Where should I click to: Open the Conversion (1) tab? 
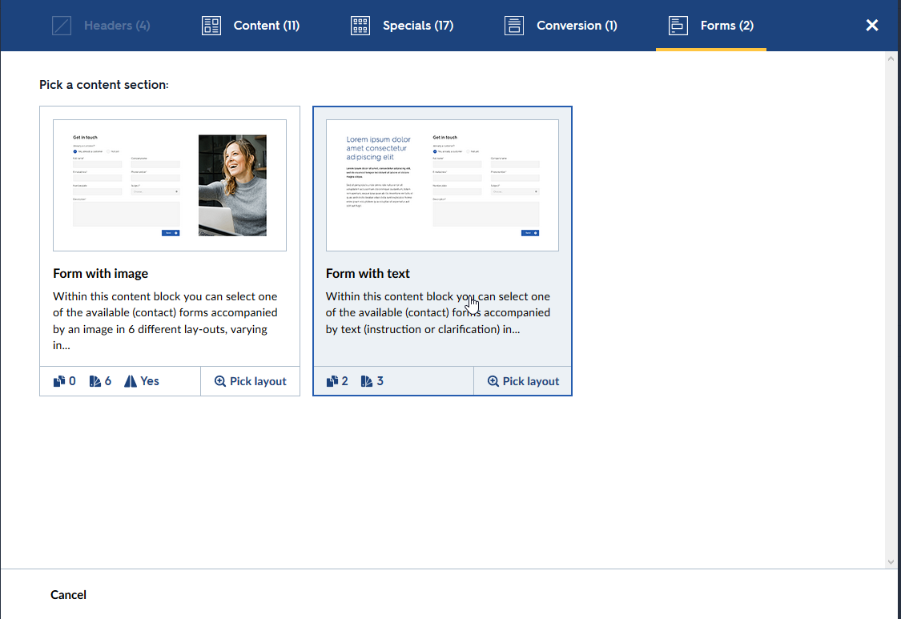pos(561,26)
